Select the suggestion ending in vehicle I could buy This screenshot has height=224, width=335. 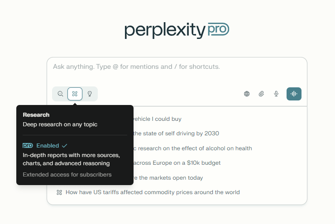pos(157,119)
